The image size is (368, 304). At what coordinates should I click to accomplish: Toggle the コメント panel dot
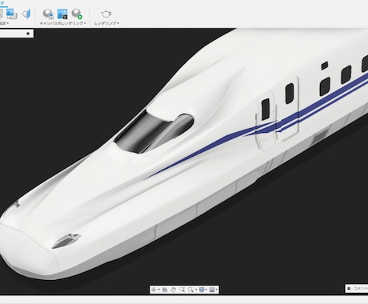pyautogui.click(x=349, y=288)
